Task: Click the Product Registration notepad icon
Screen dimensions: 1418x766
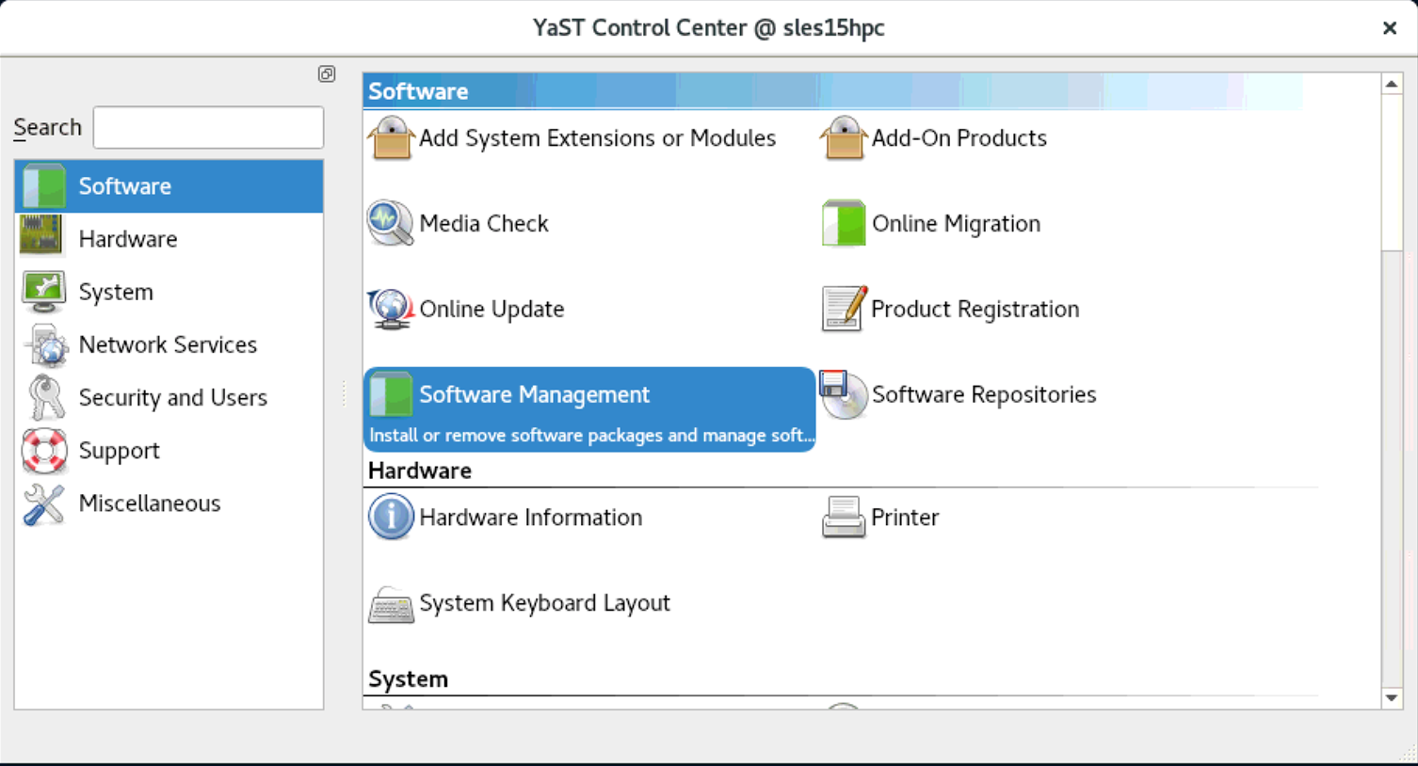Action: [843, 310]
